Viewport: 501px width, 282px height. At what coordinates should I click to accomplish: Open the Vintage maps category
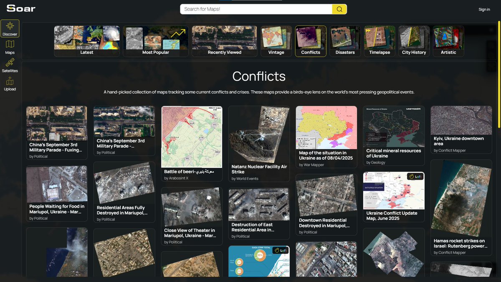coord(276,41)
